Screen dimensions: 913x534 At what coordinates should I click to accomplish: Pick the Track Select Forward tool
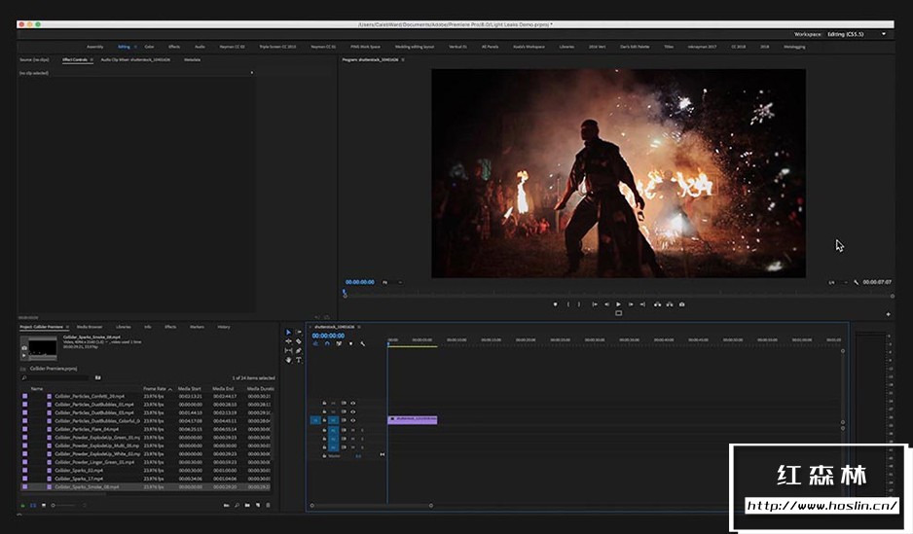298,333
